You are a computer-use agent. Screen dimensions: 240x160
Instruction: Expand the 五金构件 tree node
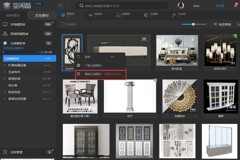(x=5, y=72)
